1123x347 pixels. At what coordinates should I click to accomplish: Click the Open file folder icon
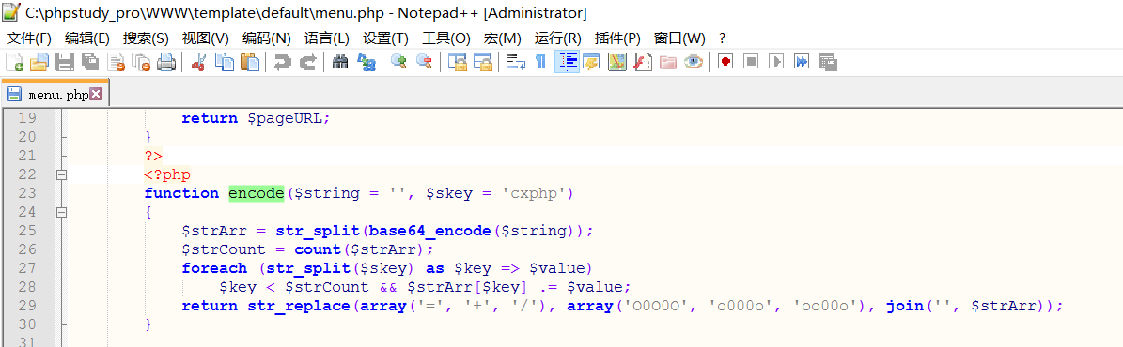coord(39,62)
